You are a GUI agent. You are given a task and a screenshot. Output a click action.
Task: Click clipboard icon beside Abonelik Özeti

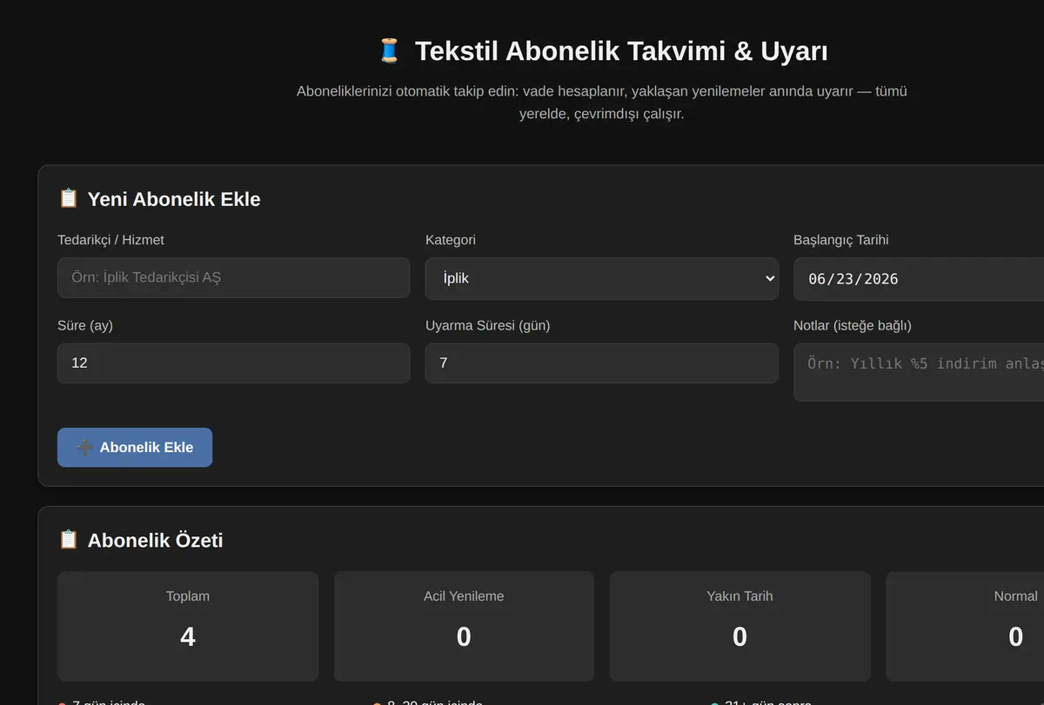68,540
